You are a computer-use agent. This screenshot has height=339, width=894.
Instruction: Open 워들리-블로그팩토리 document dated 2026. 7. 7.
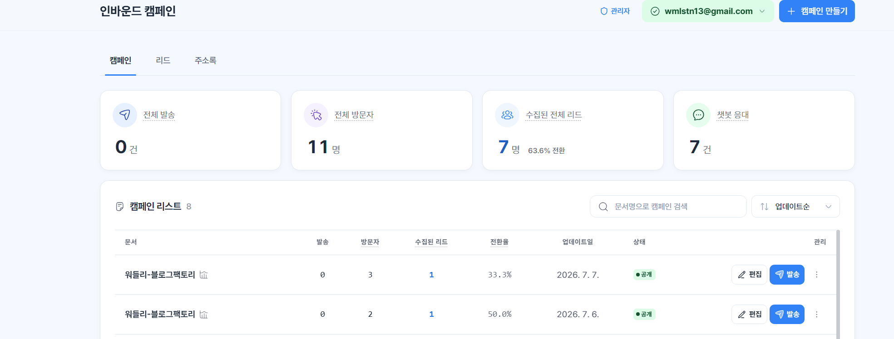(x=160, y=275)
